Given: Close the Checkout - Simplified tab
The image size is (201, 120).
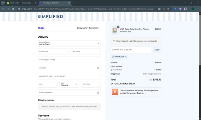Looking at the screenshot, I should pos(69,3).
